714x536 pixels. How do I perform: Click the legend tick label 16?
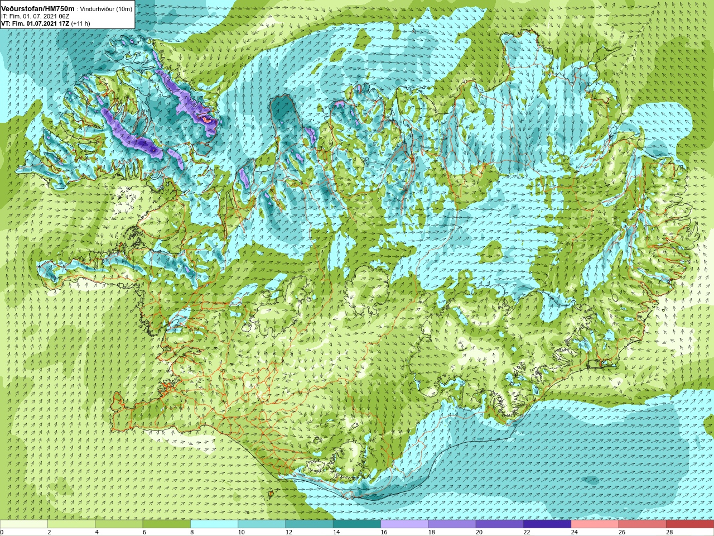click(x=384, y=532)
